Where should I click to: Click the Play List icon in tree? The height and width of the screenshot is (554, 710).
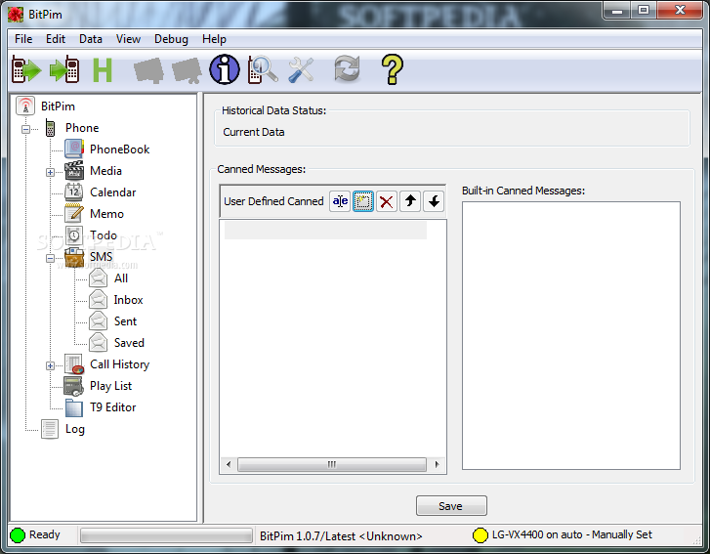point(73,386)
